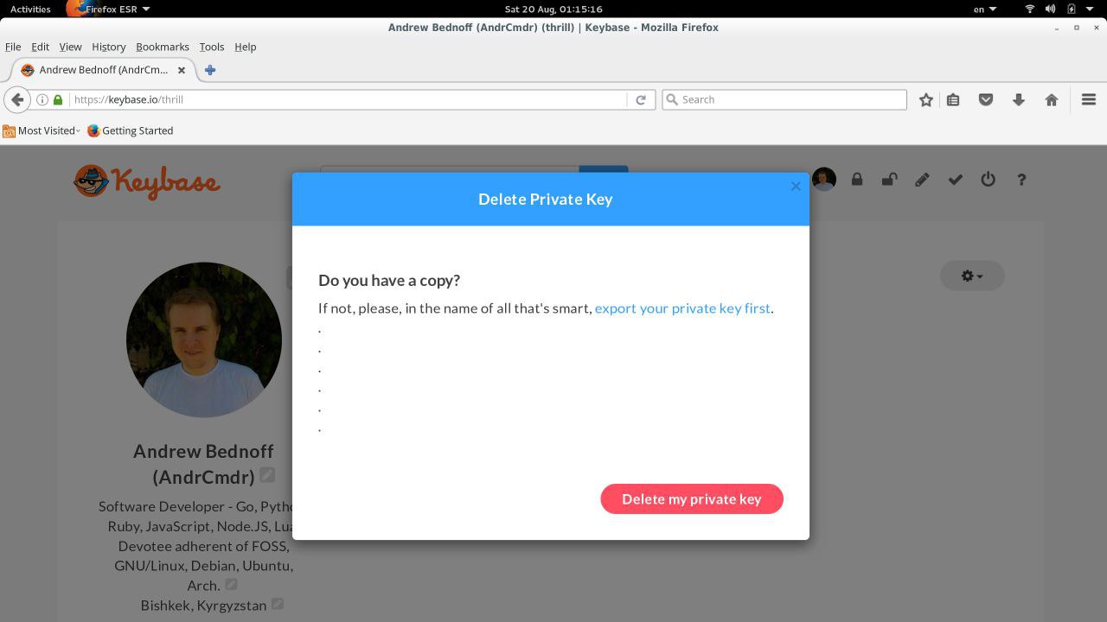Select the Andrew Bednoff (AndrCm... tab

(x=104, y=70)
